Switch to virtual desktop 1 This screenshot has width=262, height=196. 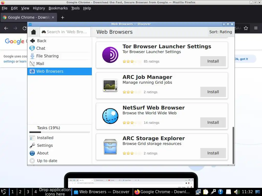(x=13, y=192)
